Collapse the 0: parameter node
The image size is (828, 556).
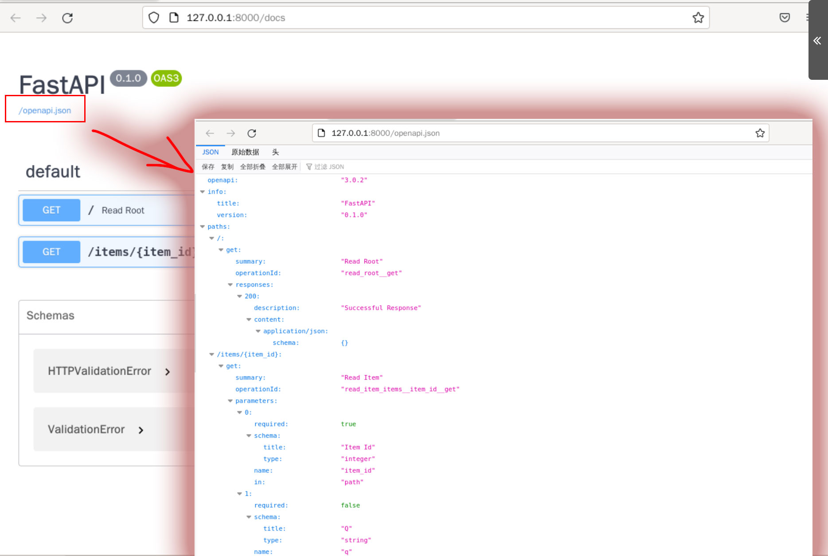[x=240, y=412]
